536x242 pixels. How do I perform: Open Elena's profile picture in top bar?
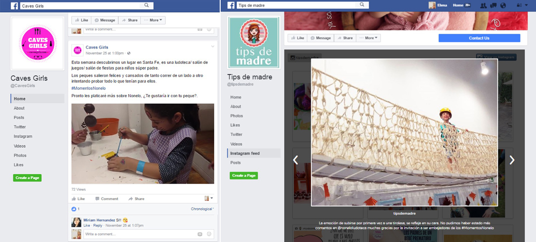(432, 5)
